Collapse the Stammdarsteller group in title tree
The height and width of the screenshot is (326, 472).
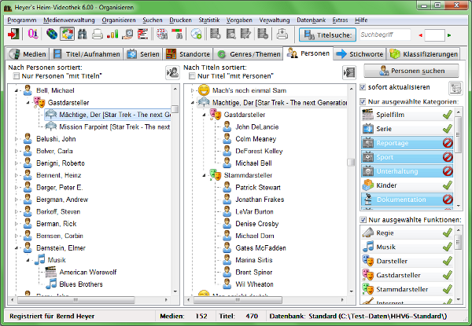tap(205, 175)
